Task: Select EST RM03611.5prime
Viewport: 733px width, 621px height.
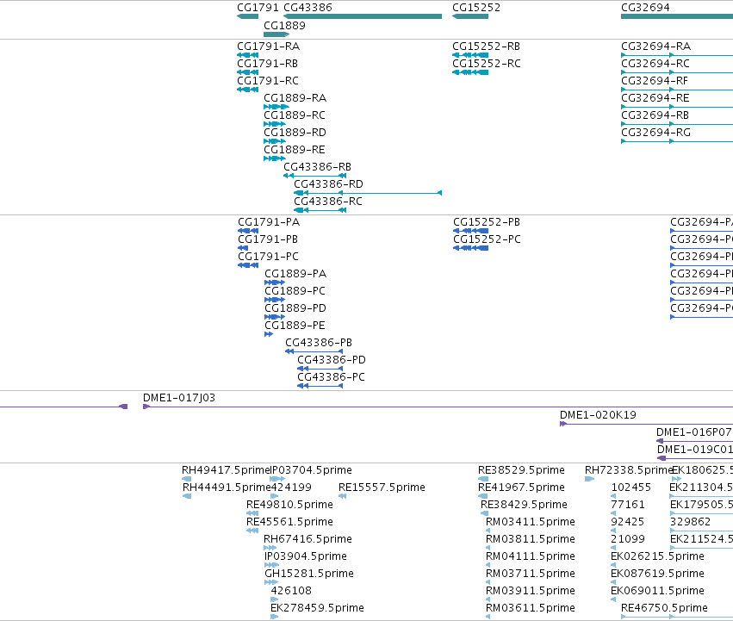Action: tap(531, 609)
